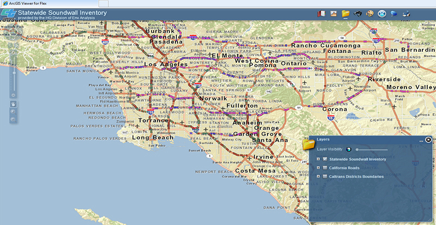Click the West Covina map label
This screenshot has height=225, width=436.
click(x=256, y=60)
